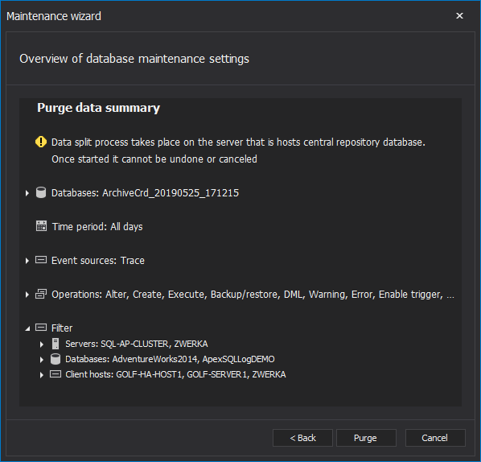Expand filter Databases AdventureWorks2014 arrow
Image resolution: width=481 pixels, height=462 pixels.
(x=42, y=360)
